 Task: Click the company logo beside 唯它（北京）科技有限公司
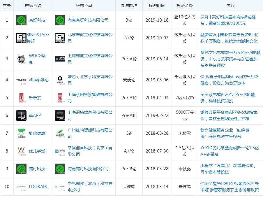pos(60,80)
